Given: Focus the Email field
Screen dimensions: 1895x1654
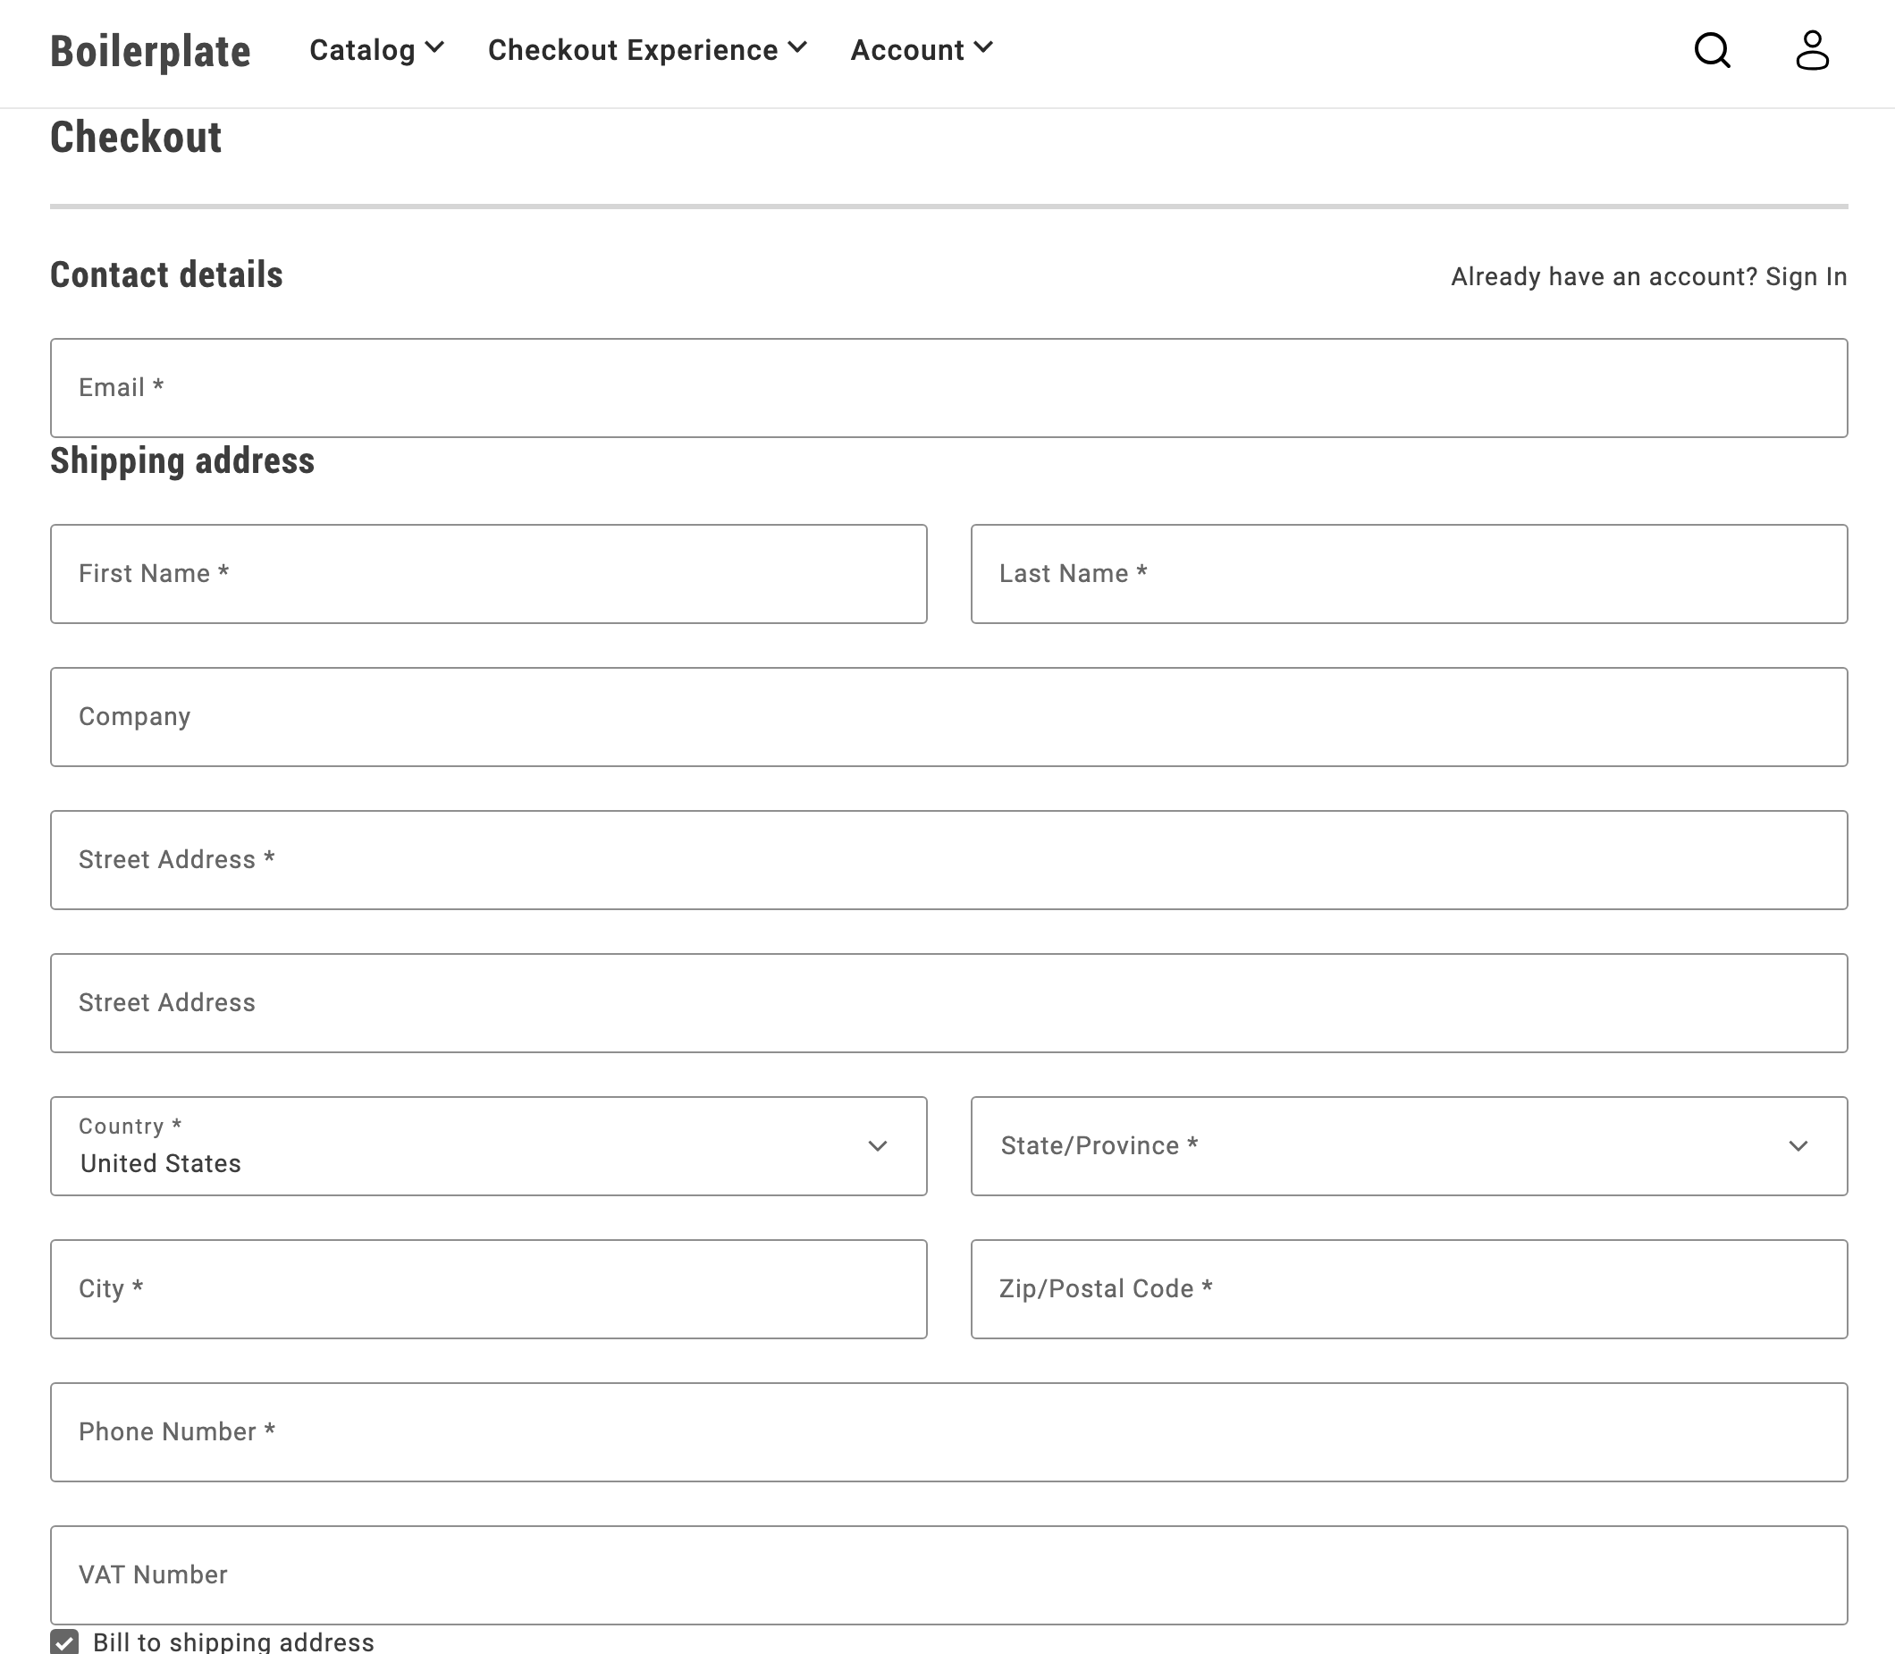Looking at the screenshot, I should 948,388.
